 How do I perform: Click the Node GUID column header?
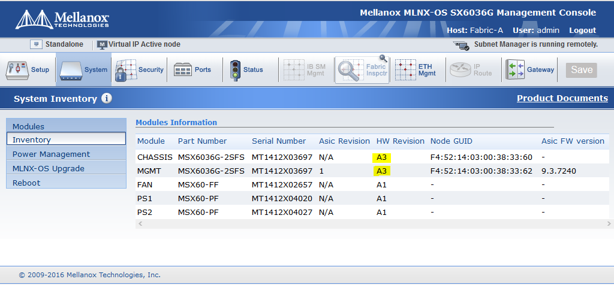tap(452, 141)
